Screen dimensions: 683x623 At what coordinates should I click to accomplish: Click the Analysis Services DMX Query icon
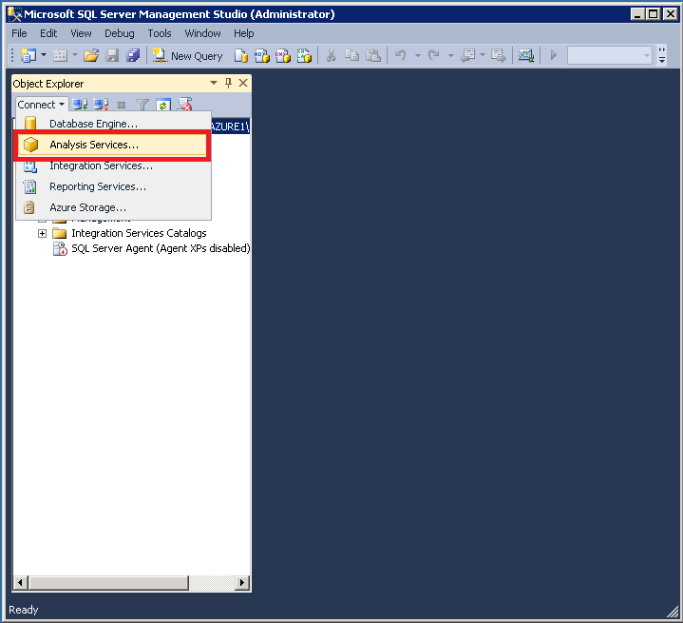tap(283, 56)
